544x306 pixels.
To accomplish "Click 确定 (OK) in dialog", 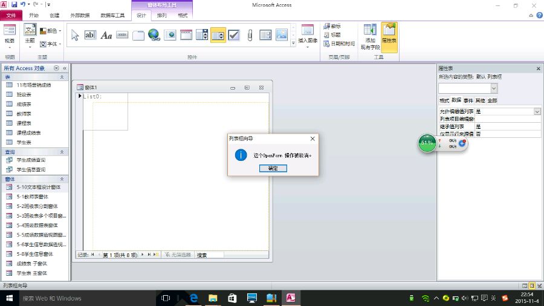I will (x=273, y=168).
